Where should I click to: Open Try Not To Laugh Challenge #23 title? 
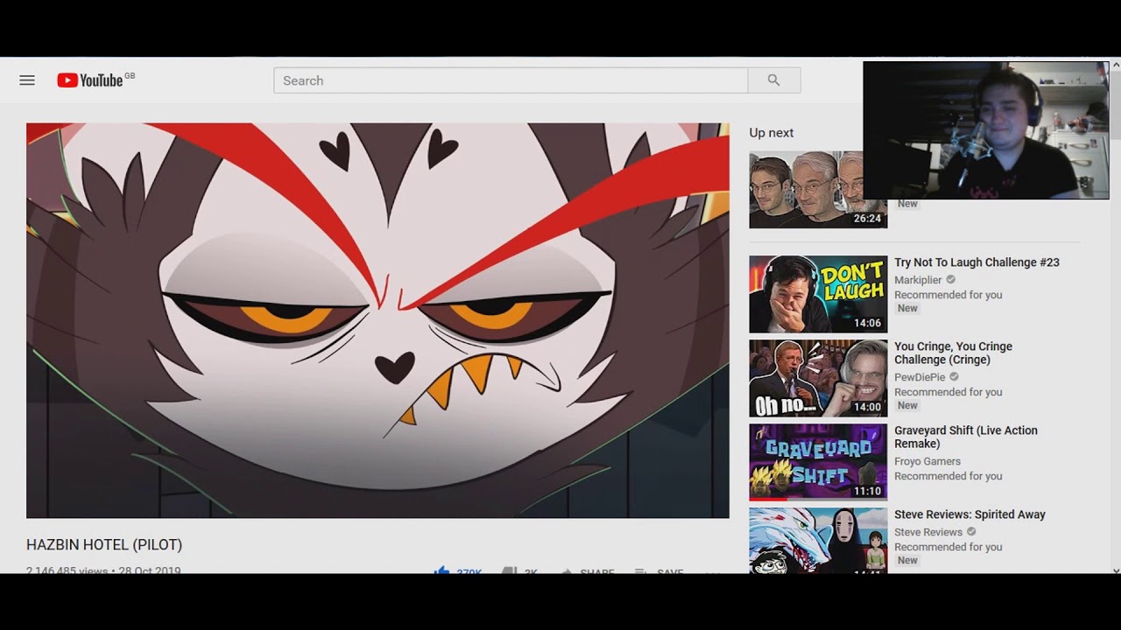[976, 262]
